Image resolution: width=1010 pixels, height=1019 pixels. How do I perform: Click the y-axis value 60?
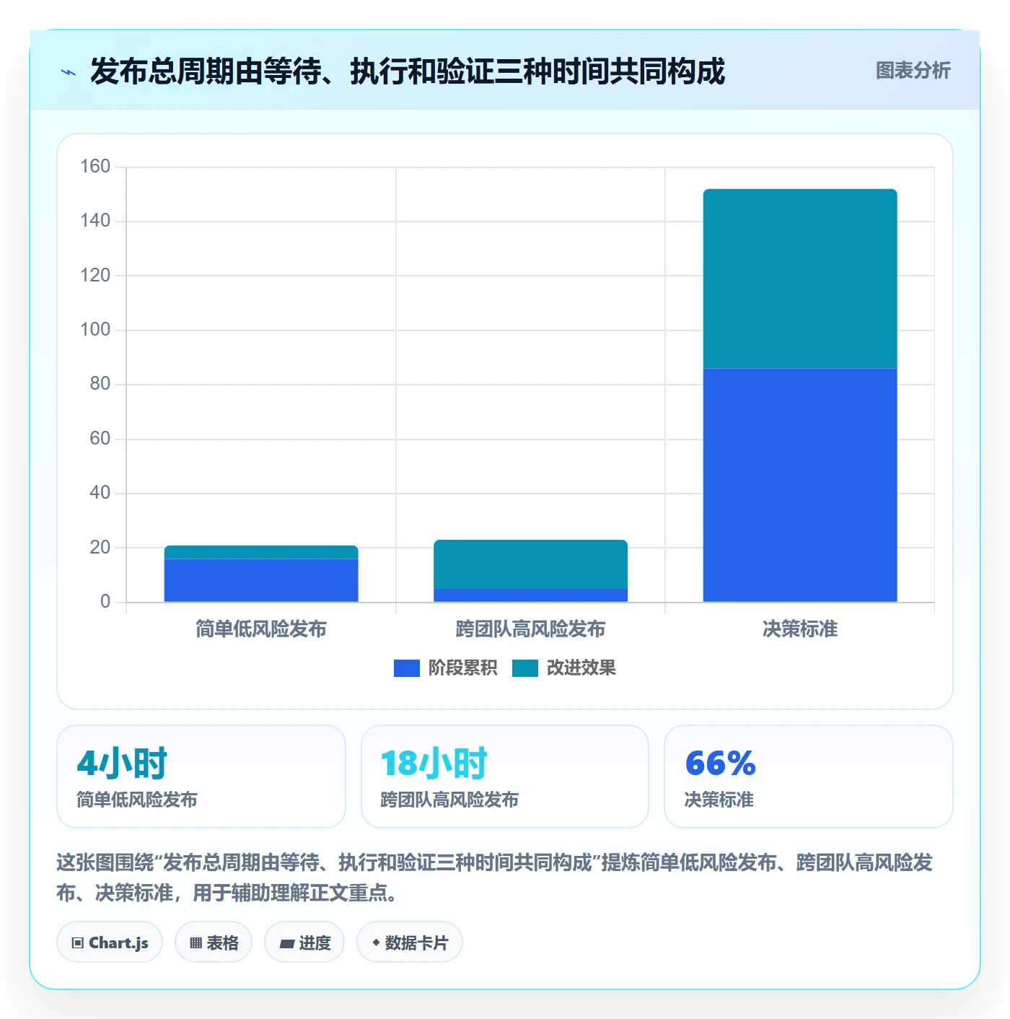point(100,439)
